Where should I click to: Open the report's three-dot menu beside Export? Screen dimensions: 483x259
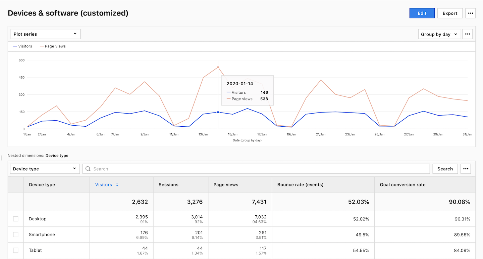pos(471,13)
